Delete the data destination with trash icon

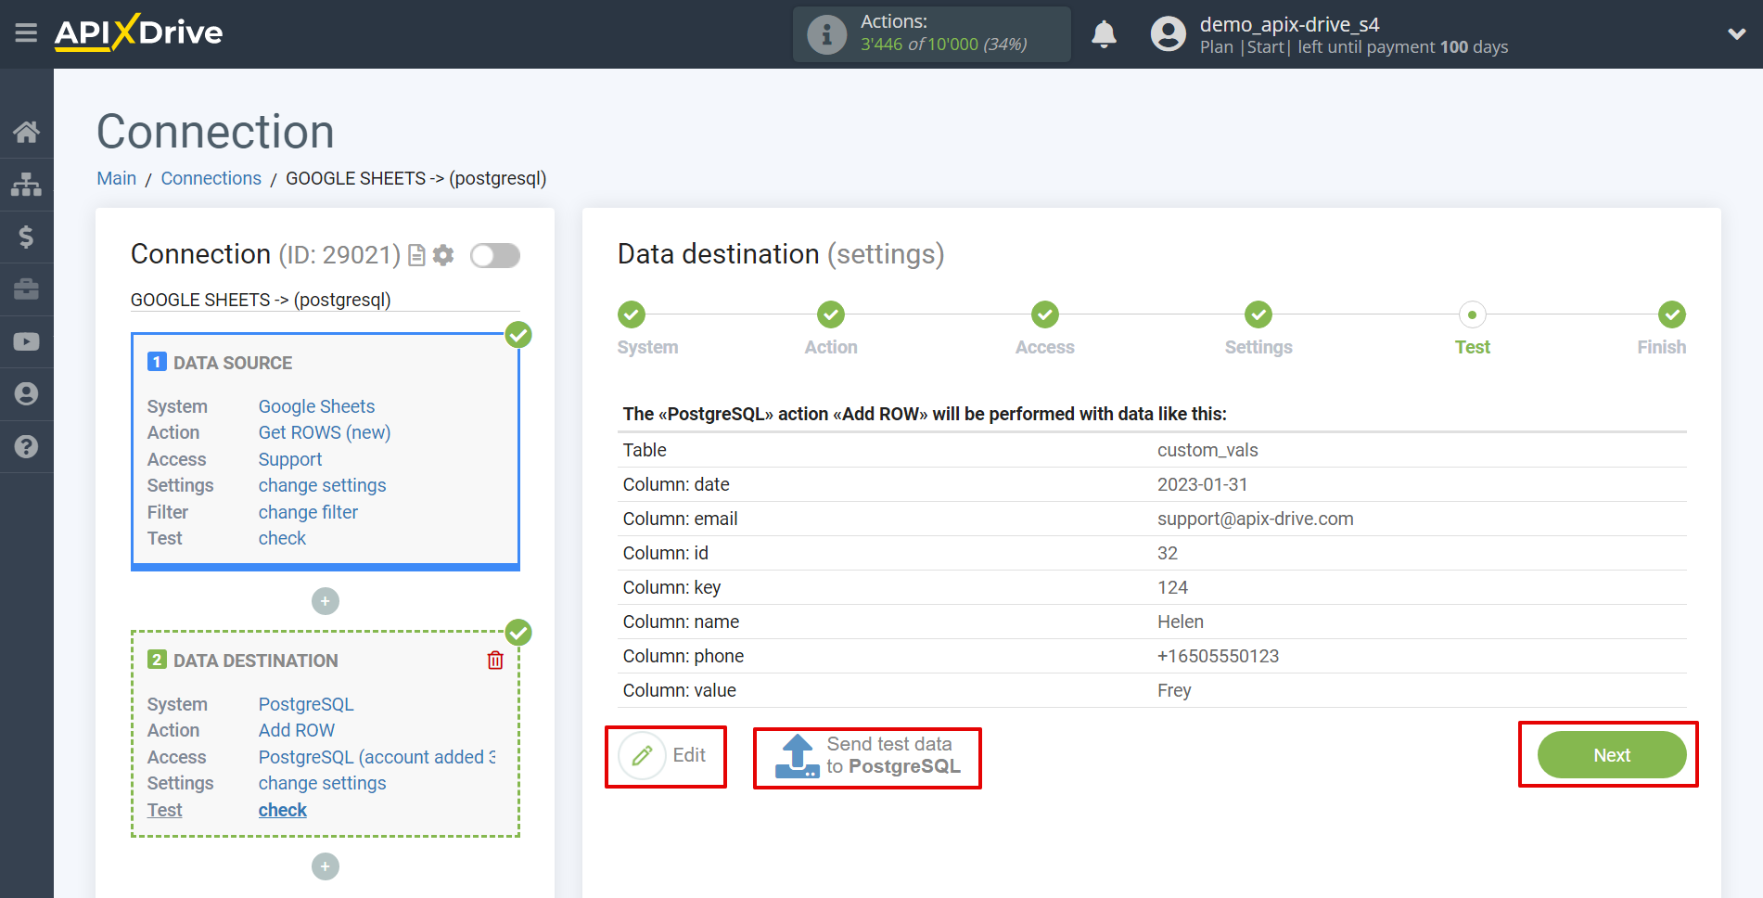[495, 661]
